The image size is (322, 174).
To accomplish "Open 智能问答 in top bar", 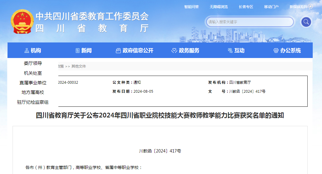I will point(191,7).
